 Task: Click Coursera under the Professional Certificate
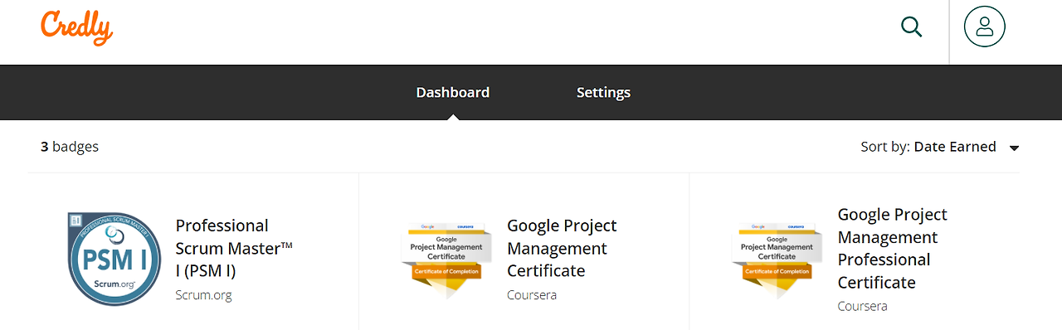[863, 306]
